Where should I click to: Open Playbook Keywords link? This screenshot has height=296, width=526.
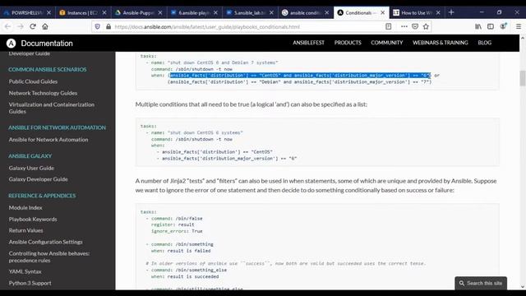pos(33,220)
